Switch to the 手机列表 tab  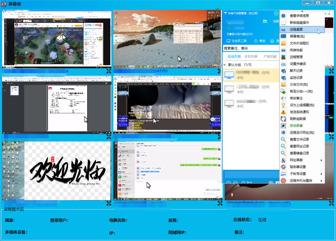251,56
